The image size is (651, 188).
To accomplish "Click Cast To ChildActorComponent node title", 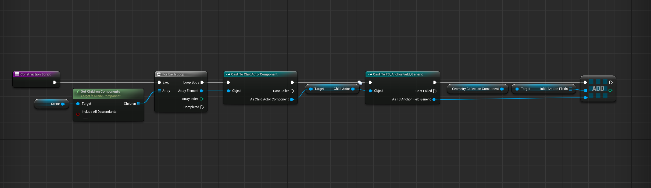I will tap(254, 74).
